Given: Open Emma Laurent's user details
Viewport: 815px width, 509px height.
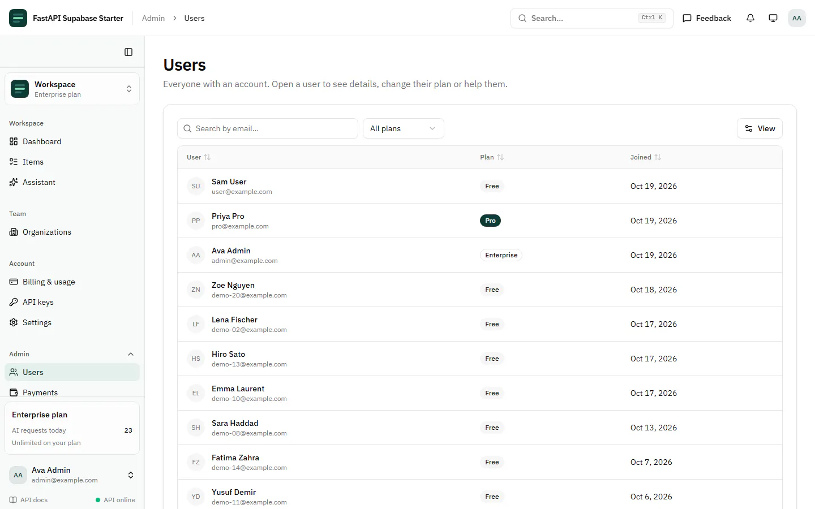Looking at the screenshot, I should coord(480,393).
